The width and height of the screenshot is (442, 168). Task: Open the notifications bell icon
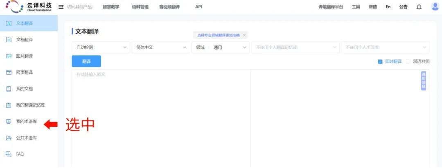click(x=419, y=7)
